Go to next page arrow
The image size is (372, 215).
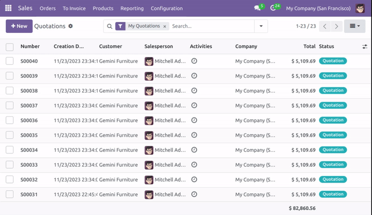point(336,26)
